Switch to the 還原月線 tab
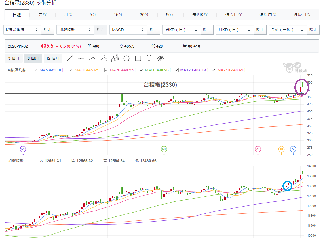Image resolution: width=325 pixels, height=238 pixels. 302,15
